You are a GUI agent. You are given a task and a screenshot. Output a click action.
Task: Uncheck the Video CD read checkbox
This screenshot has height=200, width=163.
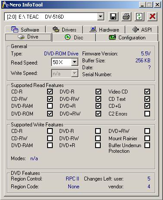coord(147,91)
